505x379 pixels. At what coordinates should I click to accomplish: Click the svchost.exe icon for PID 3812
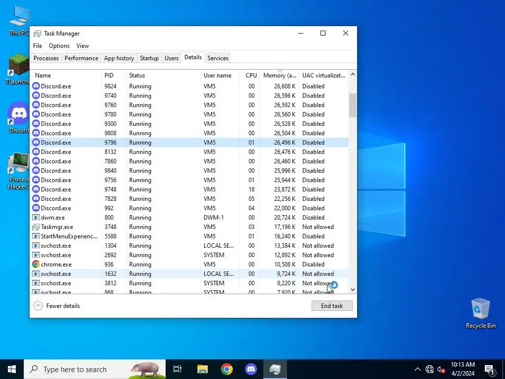(x=36, y=283)
